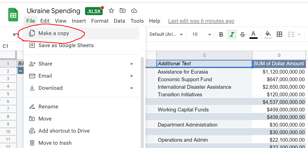Open the Help menu
This screenshot has height=148, width=308.
click(x=155, y=21)
